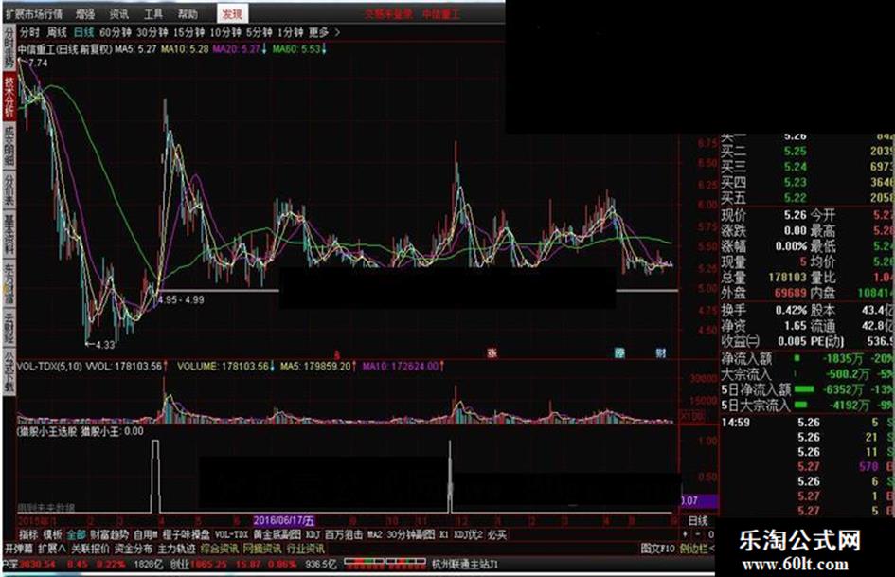Click the 买二 price 5.25
The width and height of the screenshot is (895, 577).
[x=796, y=152]
